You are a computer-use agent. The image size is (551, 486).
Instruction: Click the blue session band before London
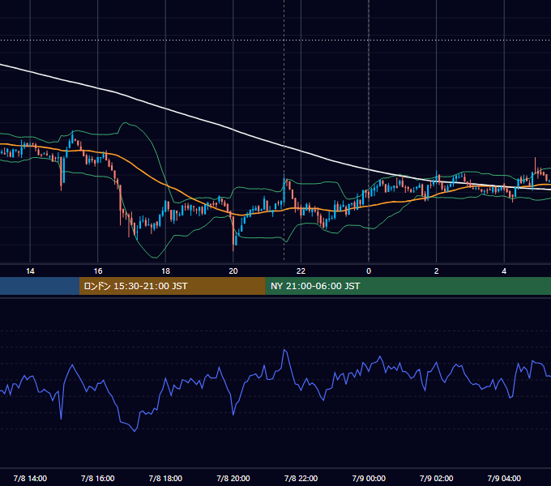(40, 286)
